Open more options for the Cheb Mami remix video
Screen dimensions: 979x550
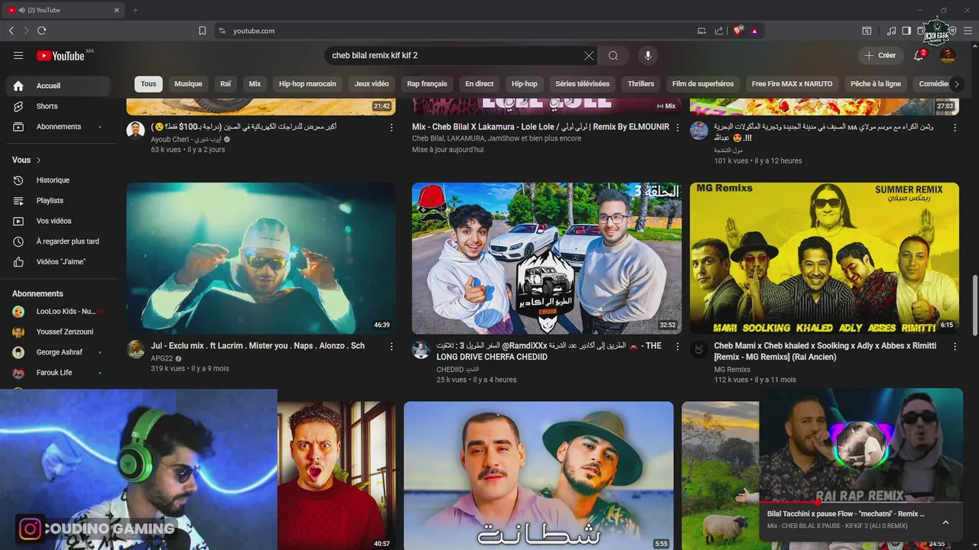pos(955,346)
